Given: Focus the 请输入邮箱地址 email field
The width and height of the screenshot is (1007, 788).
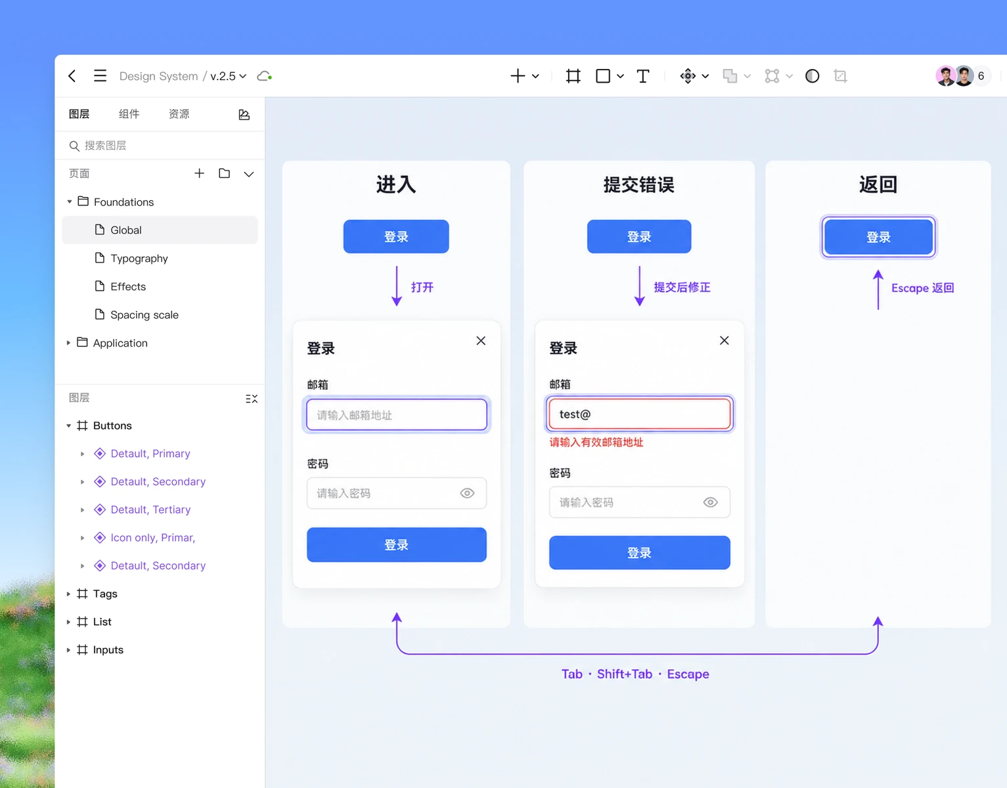Looking at the screenshot, I should coord(397,415).
